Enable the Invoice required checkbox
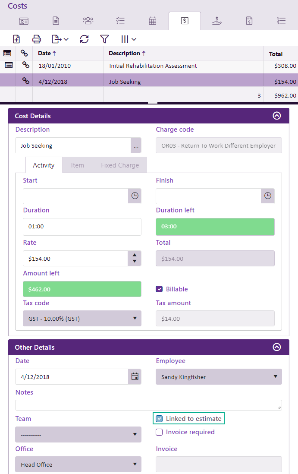The height and width of the screenshot is (474, 298). click(159, 432)
